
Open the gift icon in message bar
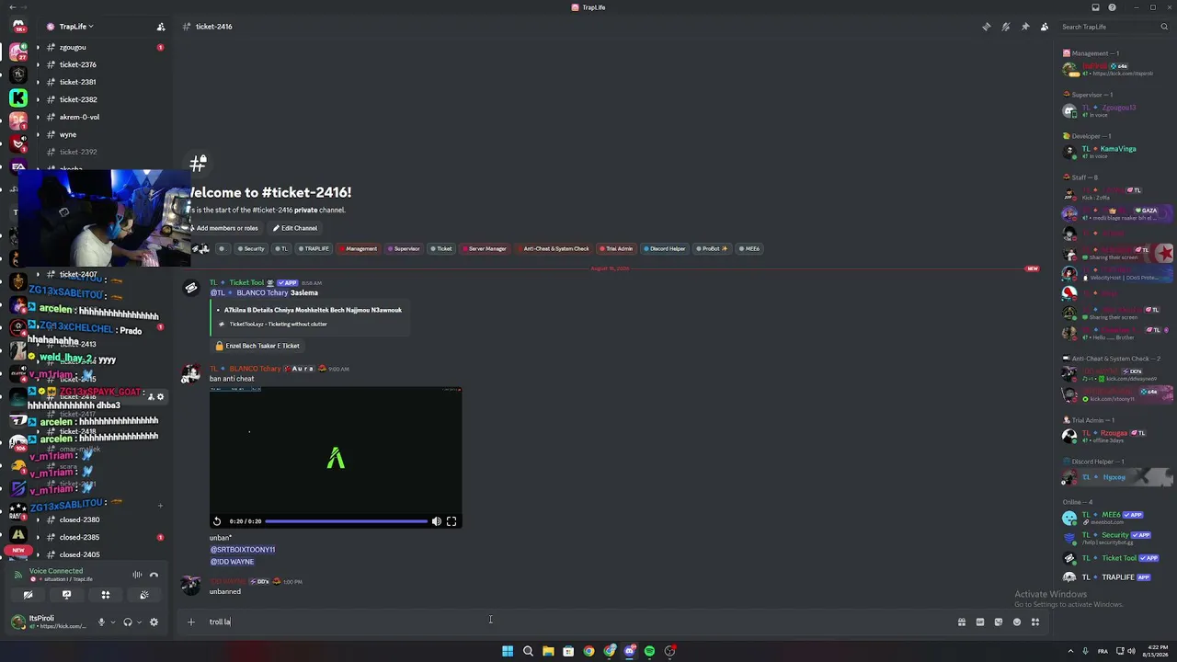coord(962,622)
